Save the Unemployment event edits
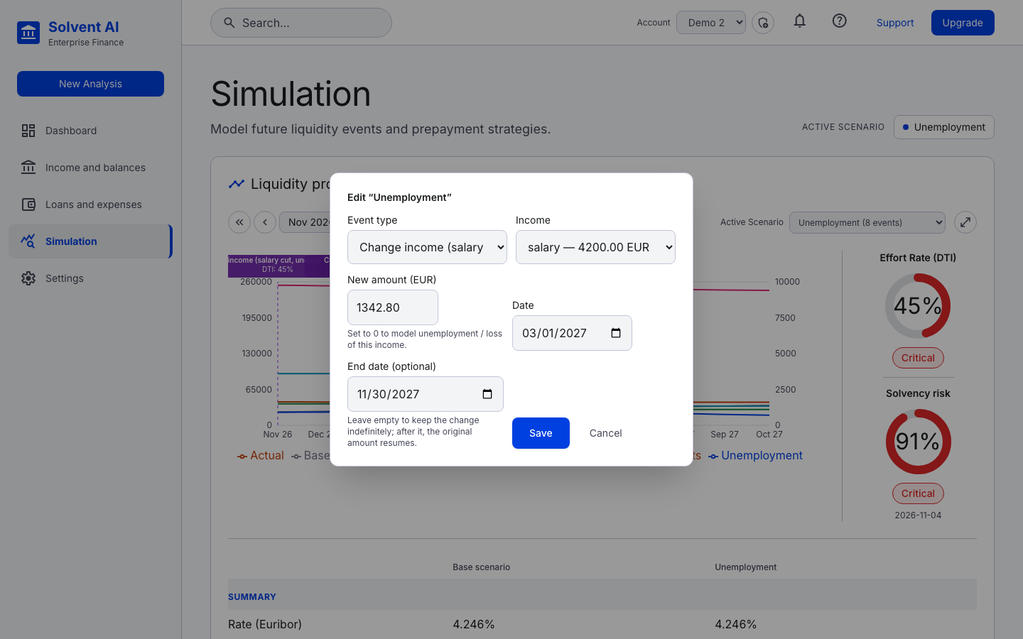The width and height of the screenshot is (1023, 639). 541,433
